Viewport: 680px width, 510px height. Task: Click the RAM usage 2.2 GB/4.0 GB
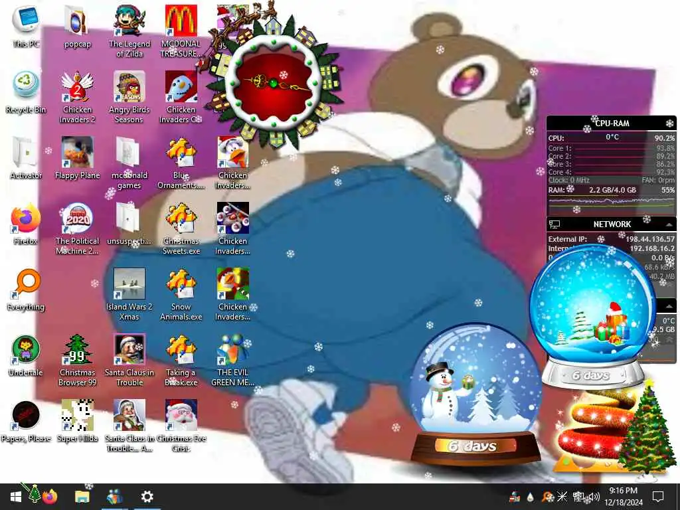click(612, 190)
